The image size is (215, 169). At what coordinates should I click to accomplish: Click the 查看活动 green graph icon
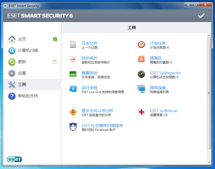click(73, 74)
